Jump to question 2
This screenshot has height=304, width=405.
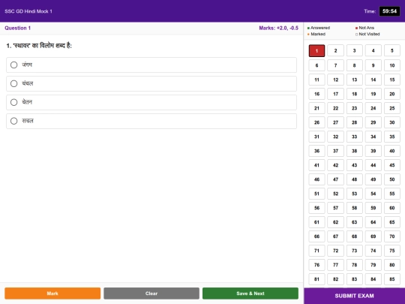click(x=335, y=51)
